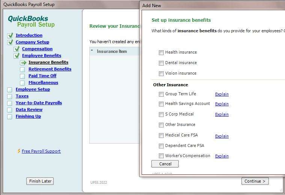This screenshot has width=285, height=195.
Task: Go to the Introduction step
Action: (29, 35)
